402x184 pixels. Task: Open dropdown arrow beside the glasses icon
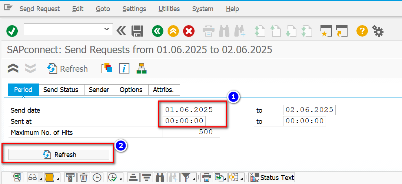pyautogui.click(x=41, y=177)
